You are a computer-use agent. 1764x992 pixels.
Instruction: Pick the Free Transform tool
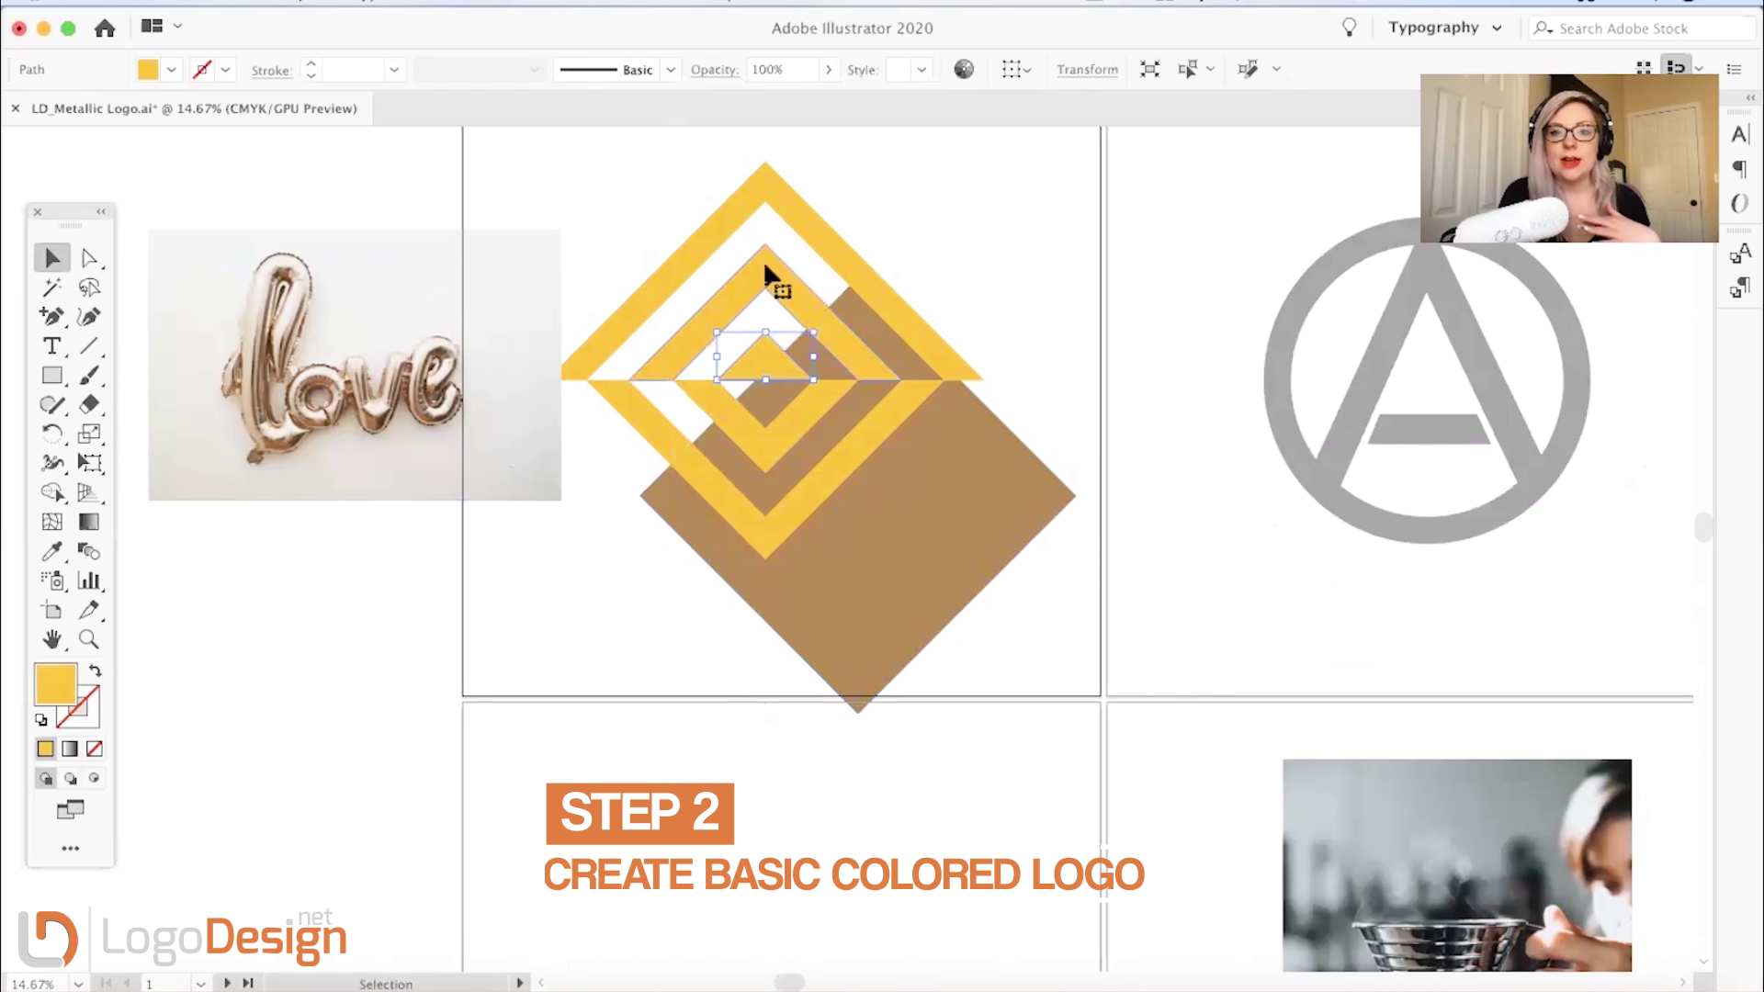coord(89,464)
